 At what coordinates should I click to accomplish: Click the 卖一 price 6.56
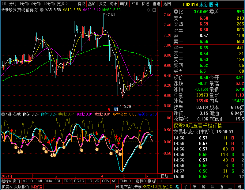204,41
